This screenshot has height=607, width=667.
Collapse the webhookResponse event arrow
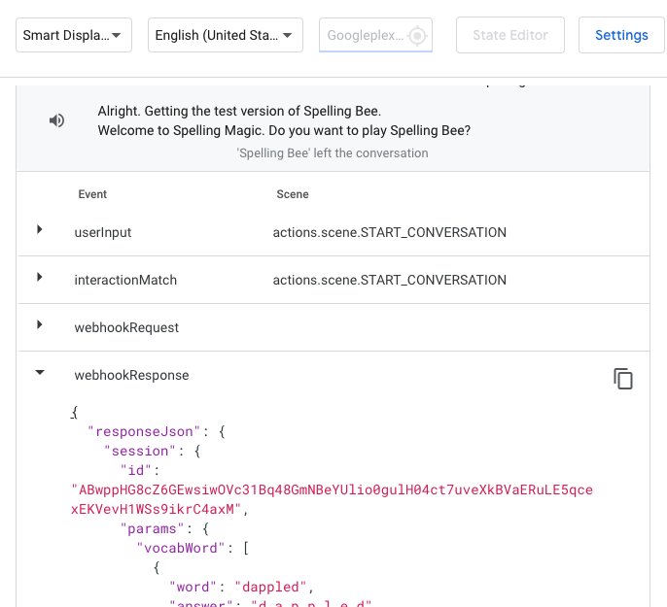point(40,372)
